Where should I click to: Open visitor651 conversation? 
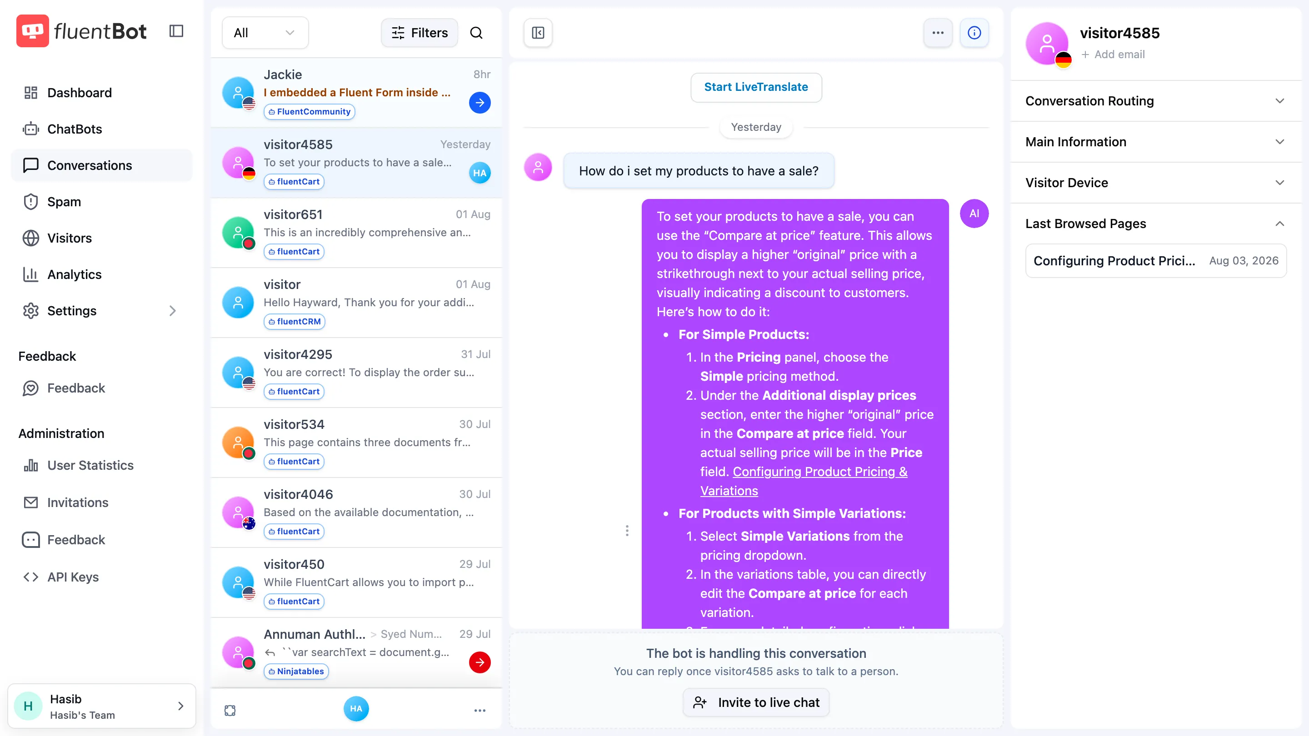coord(356,233)
